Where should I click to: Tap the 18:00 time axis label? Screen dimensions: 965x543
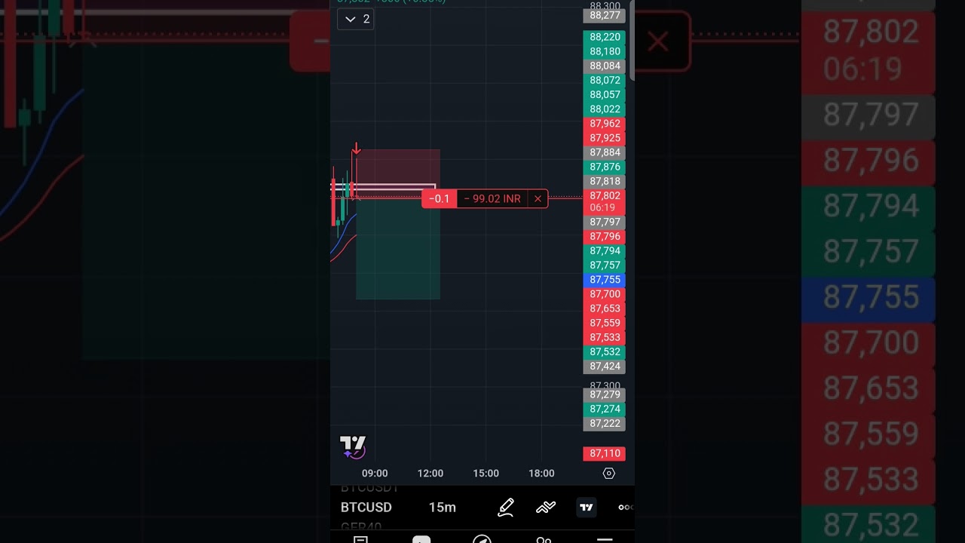(x=541, y=474)
